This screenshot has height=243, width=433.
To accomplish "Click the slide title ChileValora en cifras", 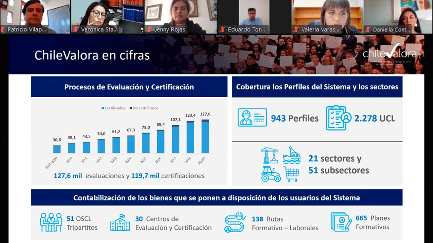I will (x=92, y=55).
